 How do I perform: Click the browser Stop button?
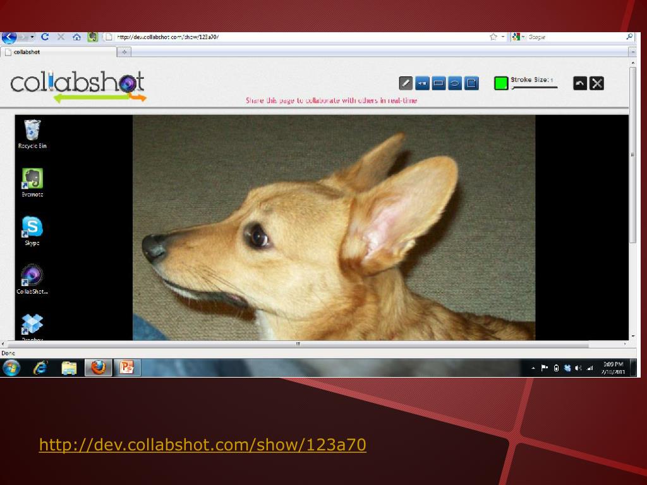[x=61, y=37]
